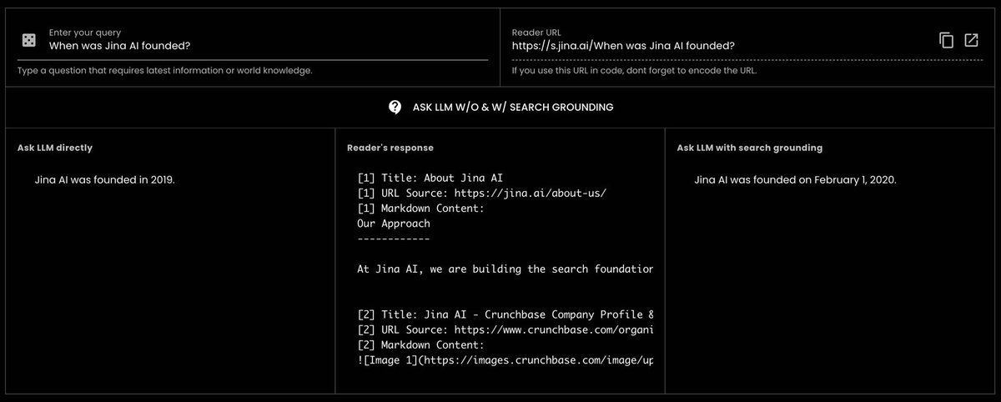Click the question mark icon beside Ask LLM
This screenshot has height=402, width=1001.
[395, 107]
